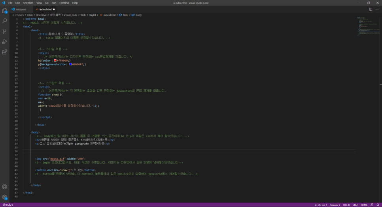Click the h2{color rule line

[54, 60]
